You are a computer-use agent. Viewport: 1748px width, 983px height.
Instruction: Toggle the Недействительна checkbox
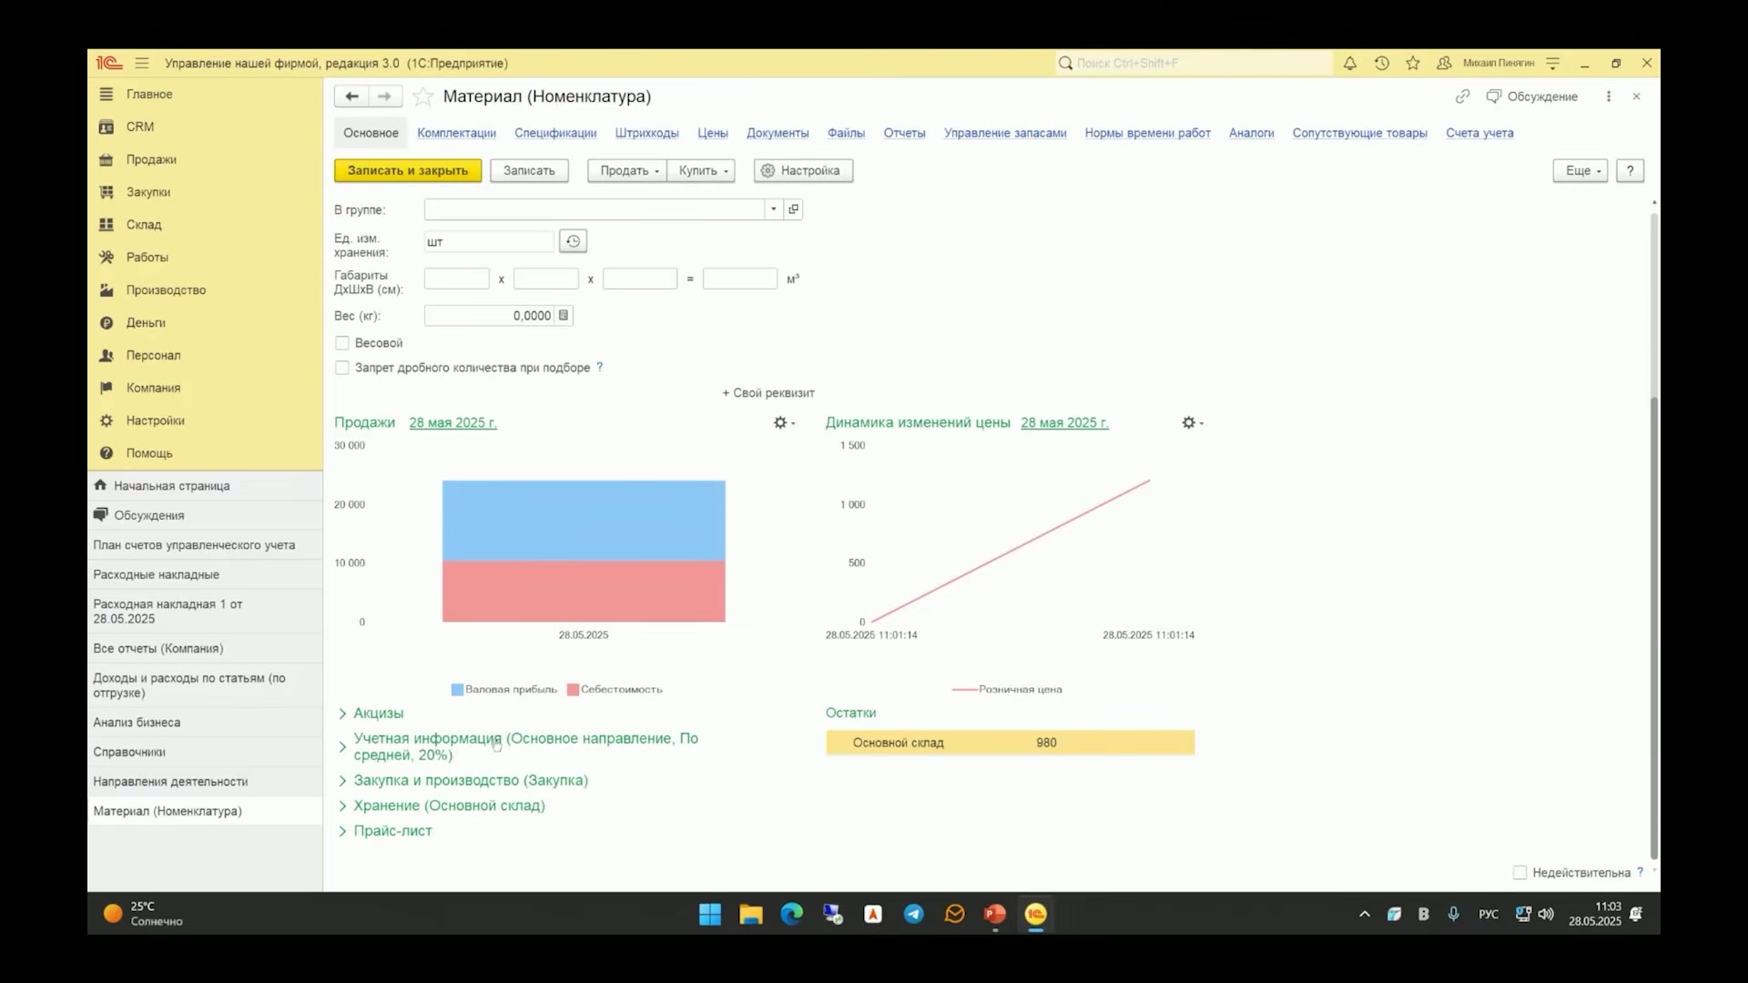[1519, 873]
